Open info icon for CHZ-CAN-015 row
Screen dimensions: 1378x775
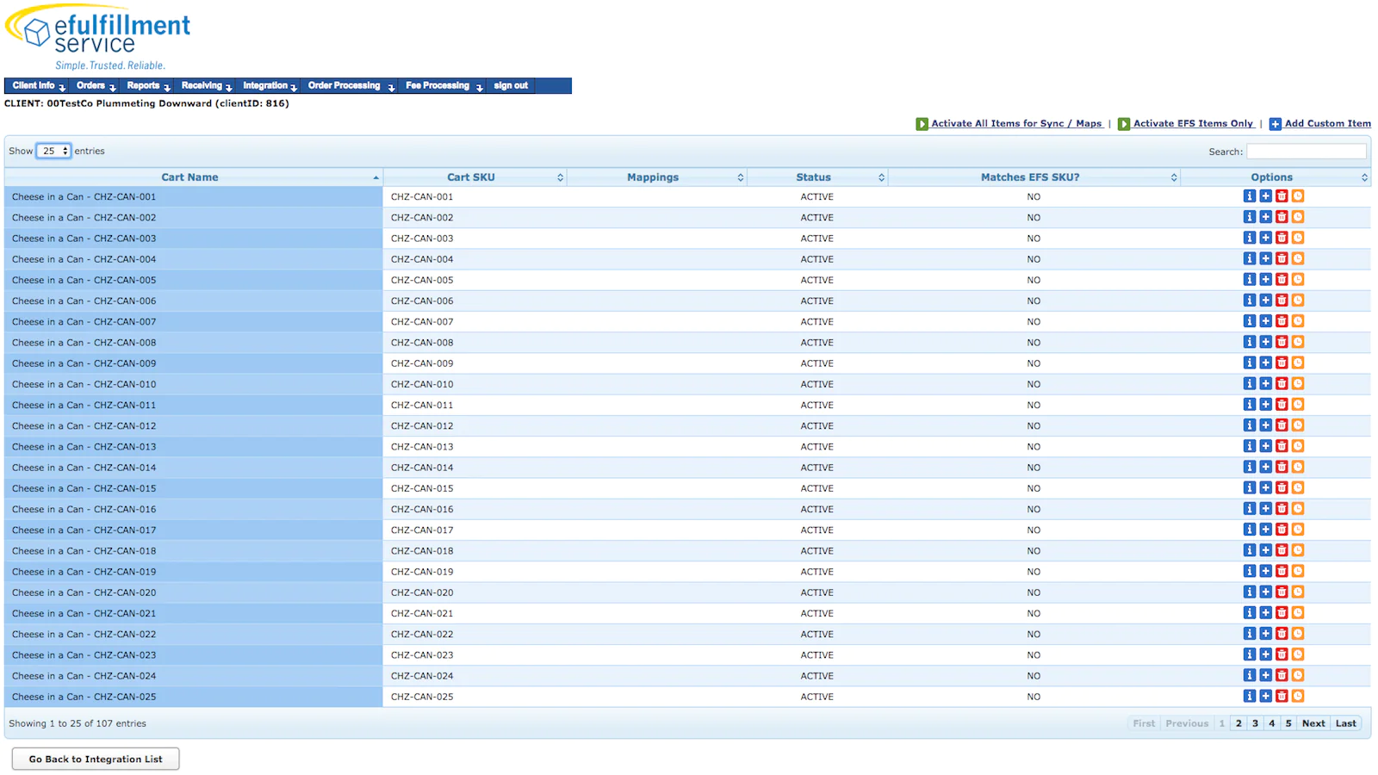[x=1249, y=487]
